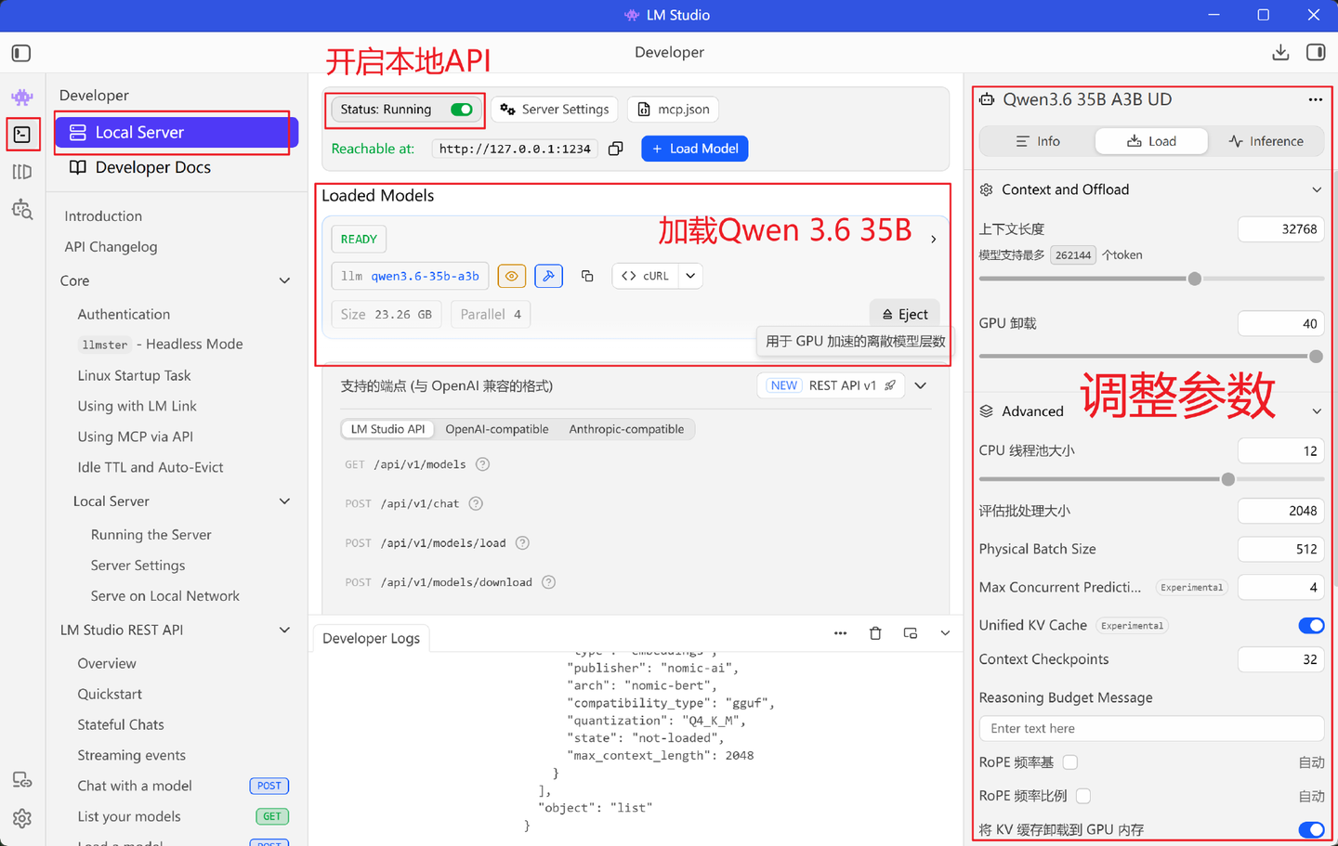Open Server Settings button
The image size is (1338, 846).
555,110
